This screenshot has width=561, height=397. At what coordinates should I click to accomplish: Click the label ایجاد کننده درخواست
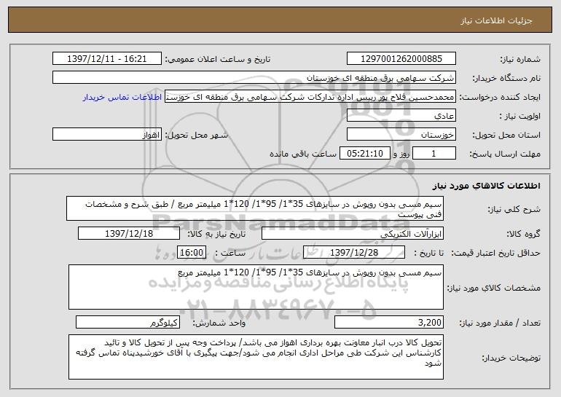(x=500, y=97)
